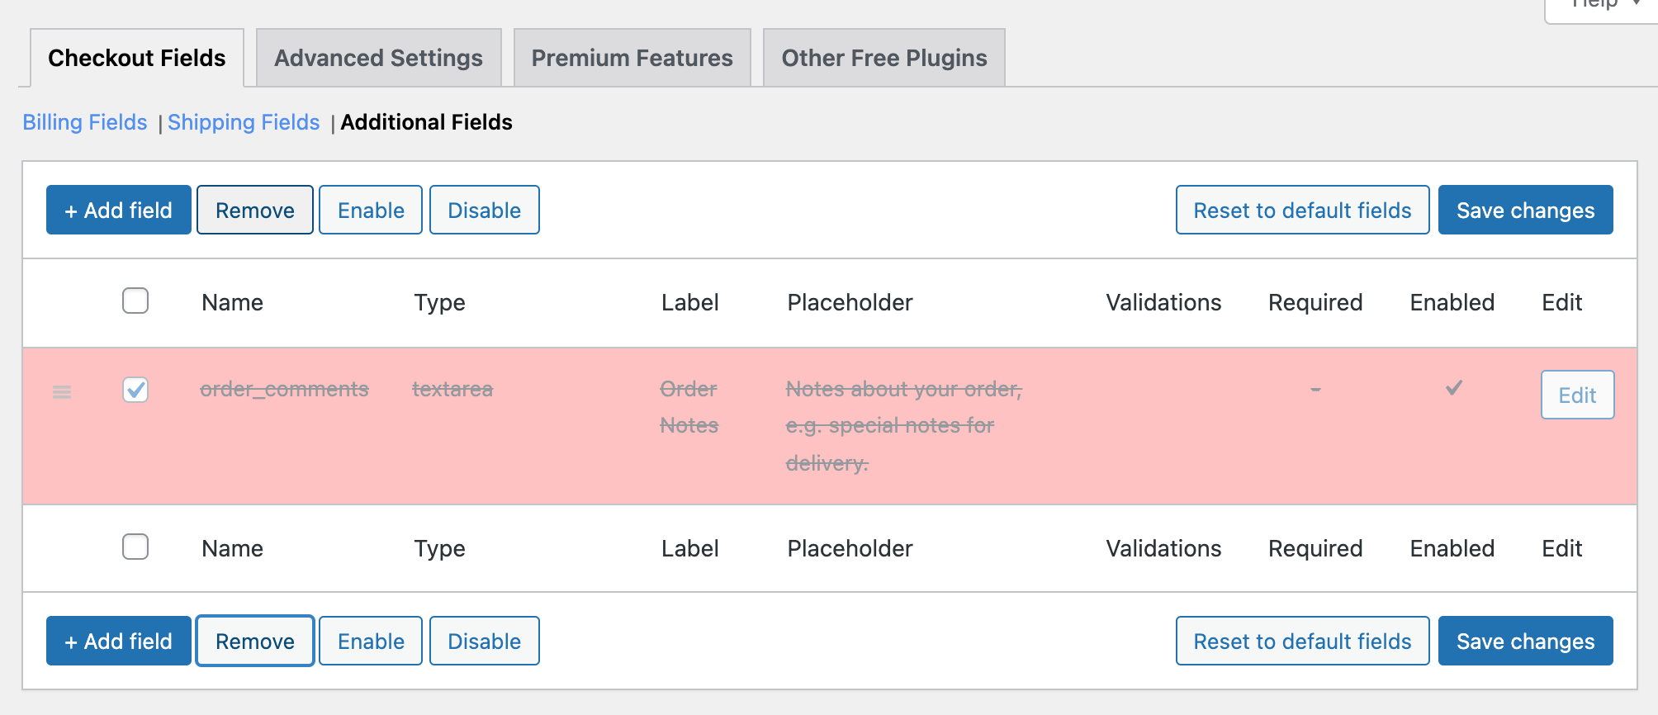This screenshot has height=715, width=1658.
Task: Switch to the Advanced Settings tab
Action: (378, 58)
